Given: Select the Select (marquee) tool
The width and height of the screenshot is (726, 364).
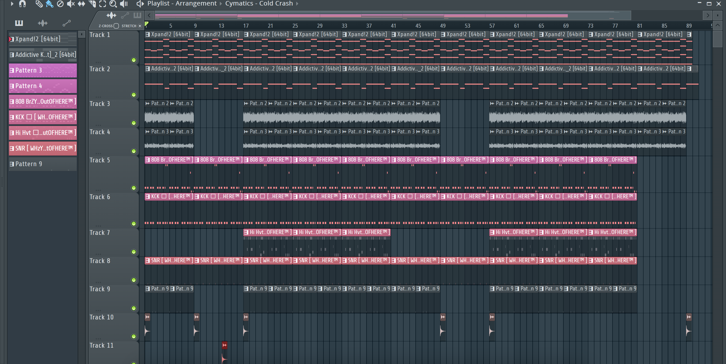Looking at the screenshot, I should click(x=103, y=4).
